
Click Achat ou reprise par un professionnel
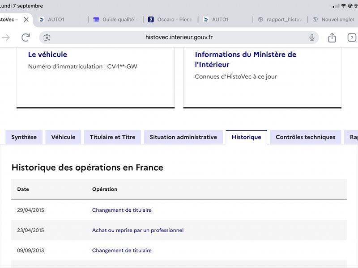click(x=138, y=230)
